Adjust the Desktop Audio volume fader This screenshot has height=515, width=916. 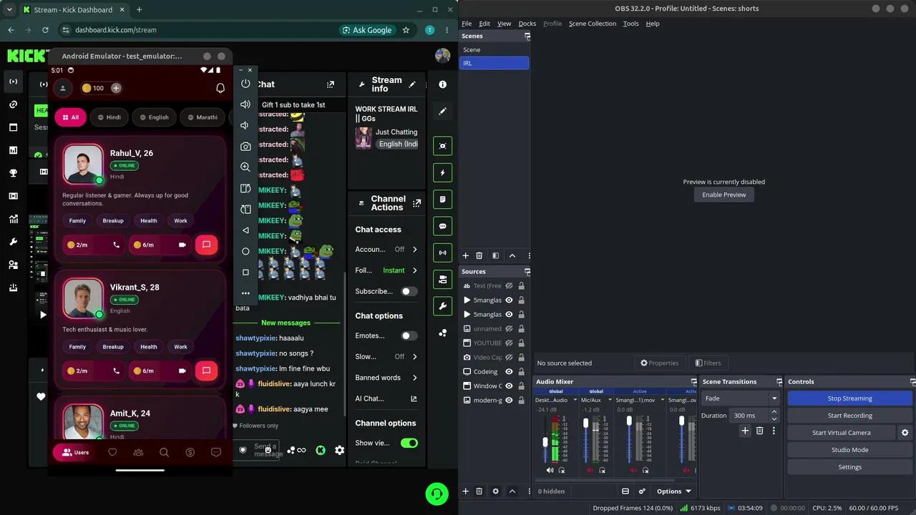[545, 442]
